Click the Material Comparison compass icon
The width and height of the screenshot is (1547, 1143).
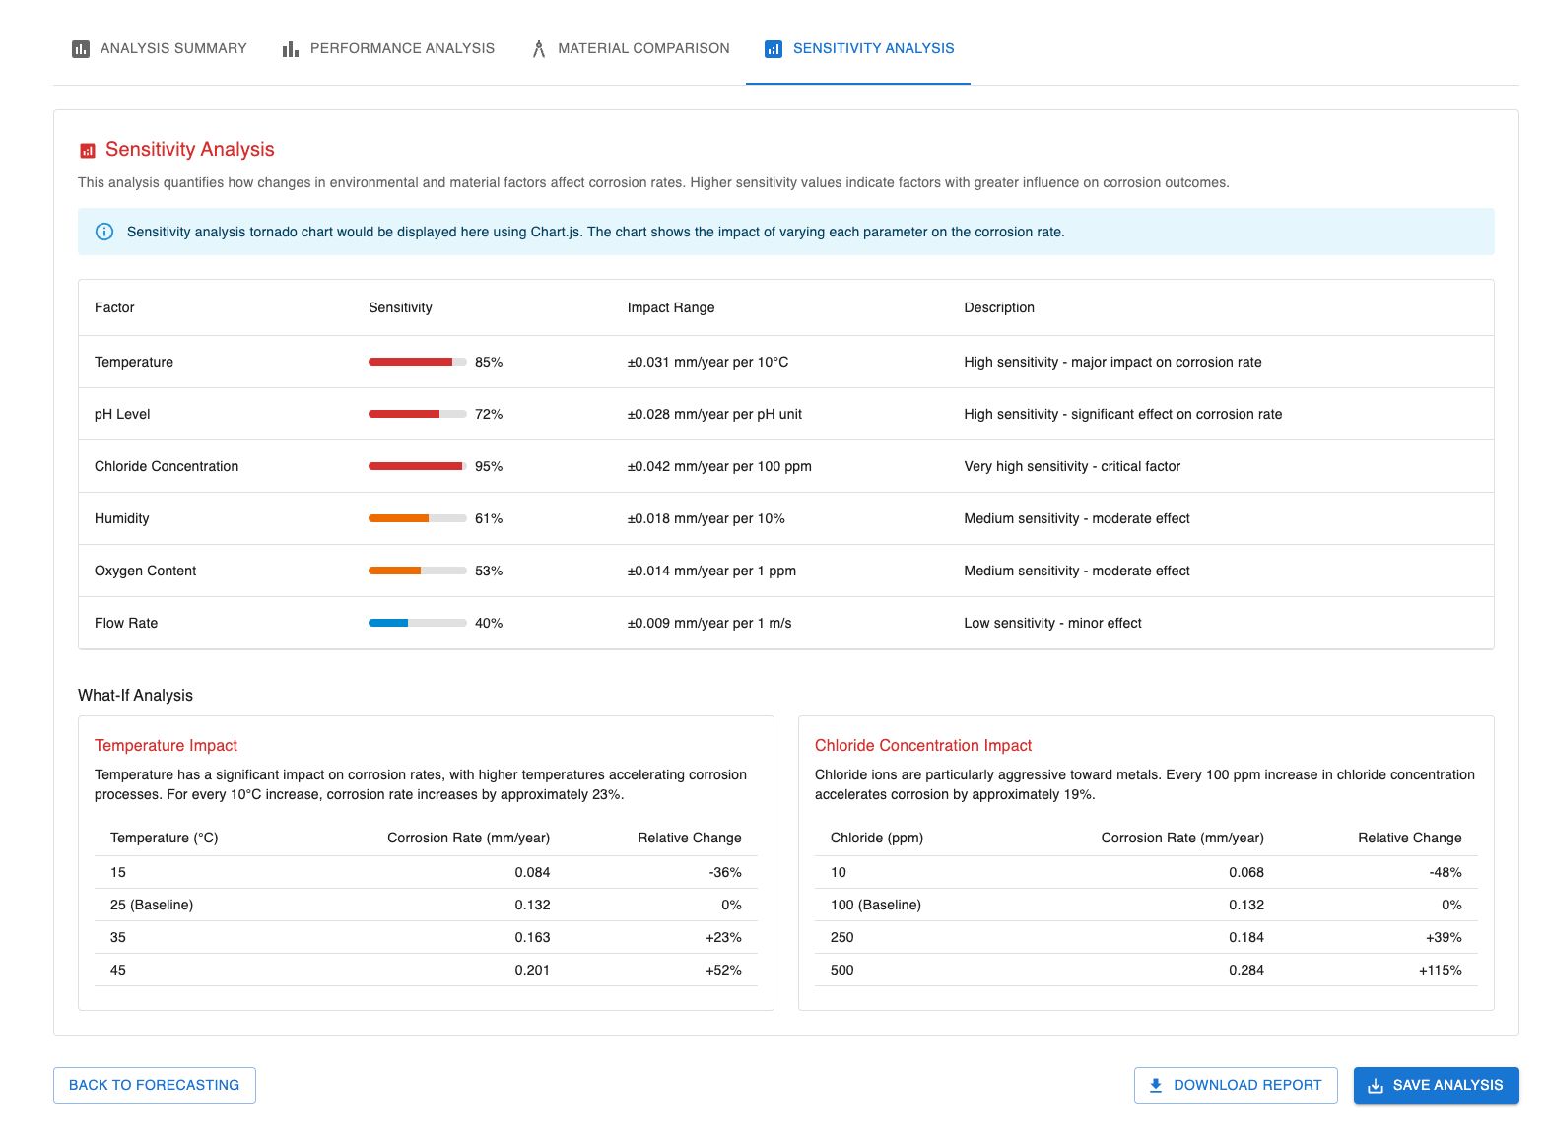pyautogui.click(x=539, y=49)
